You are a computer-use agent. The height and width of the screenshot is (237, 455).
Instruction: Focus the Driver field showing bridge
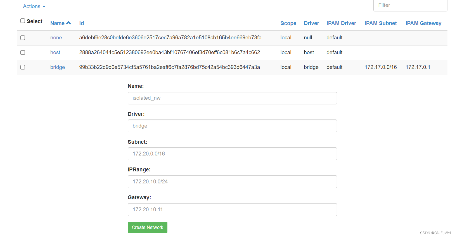(232, 126)
